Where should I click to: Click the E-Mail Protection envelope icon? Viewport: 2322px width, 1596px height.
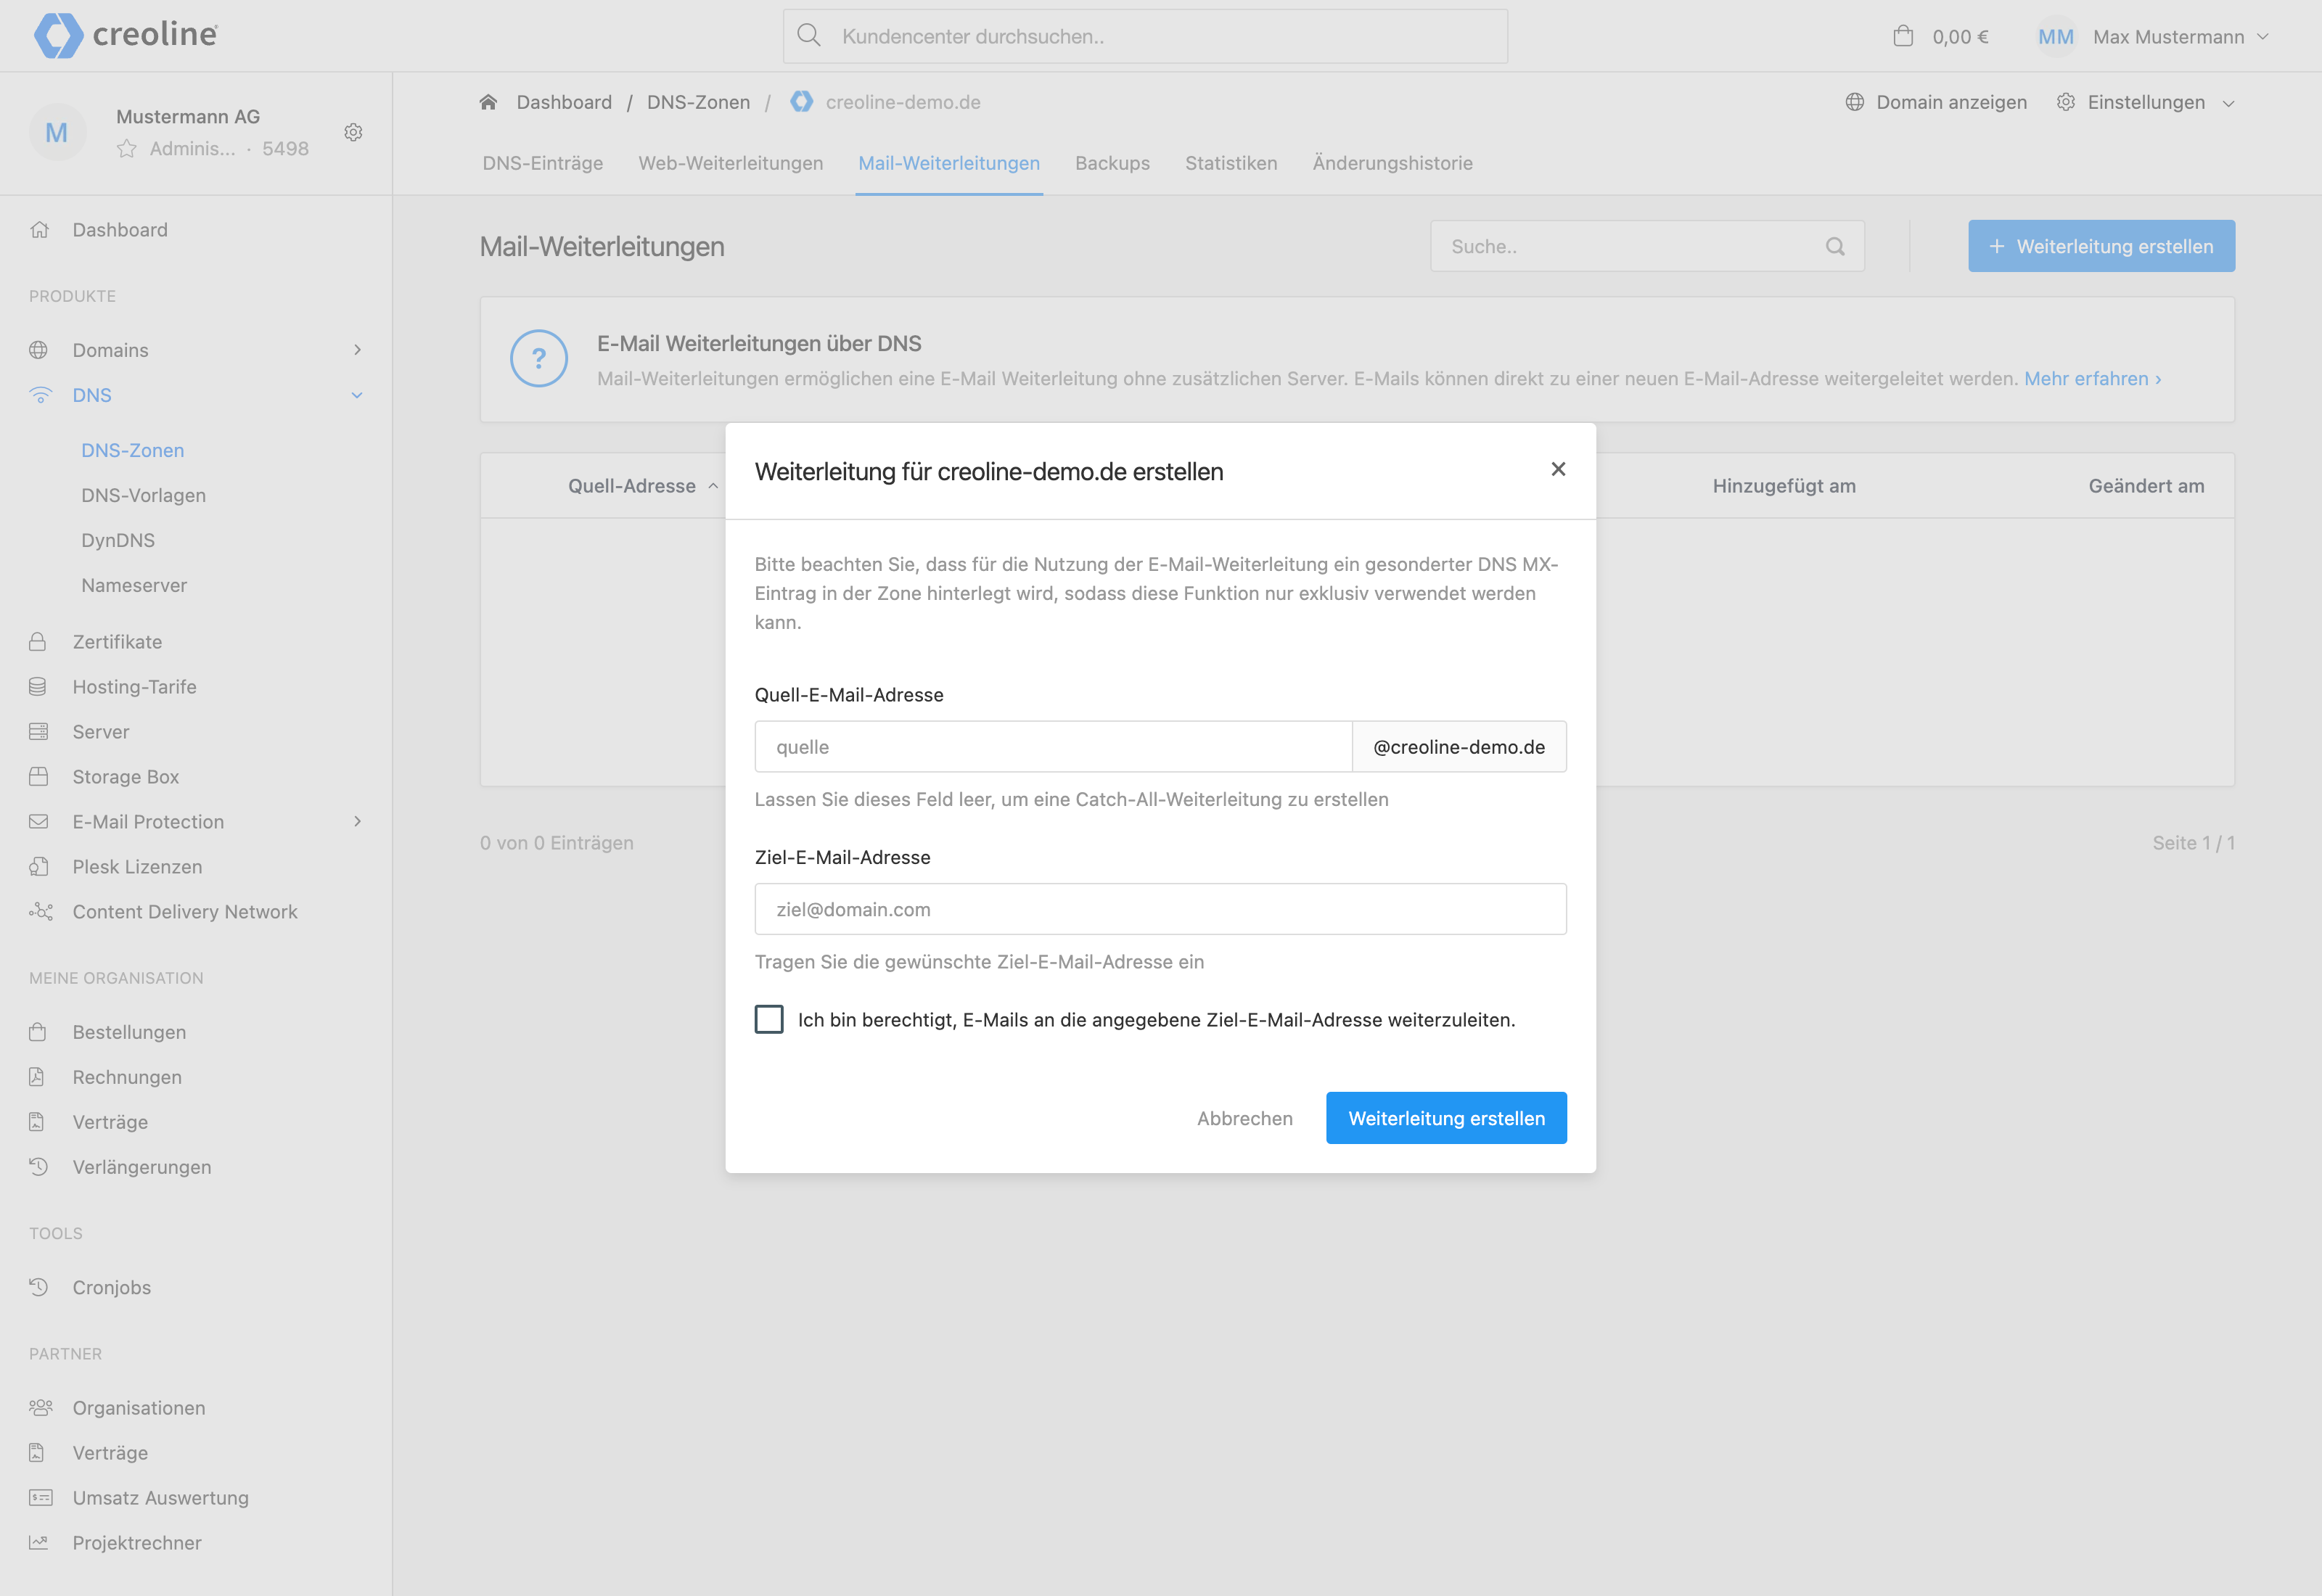click(x=39, y=821)
